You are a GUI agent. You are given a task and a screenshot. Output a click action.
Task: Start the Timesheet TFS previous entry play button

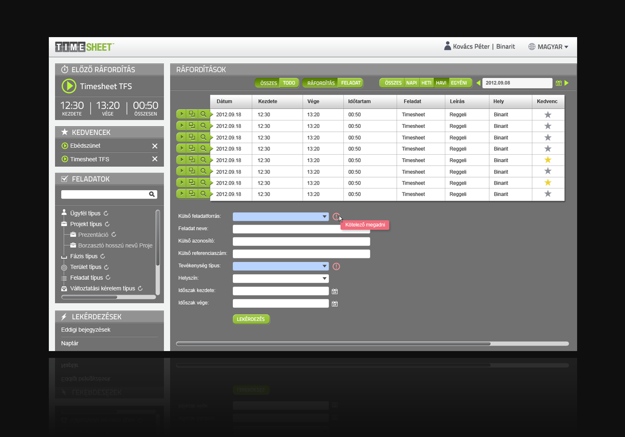pos(69,86)
